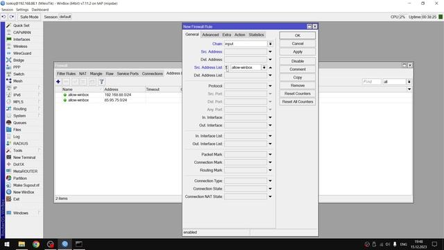This screenshot has height=250, width=444.
Task: Open CAPsMAN menu item
Action: (22, 33)
